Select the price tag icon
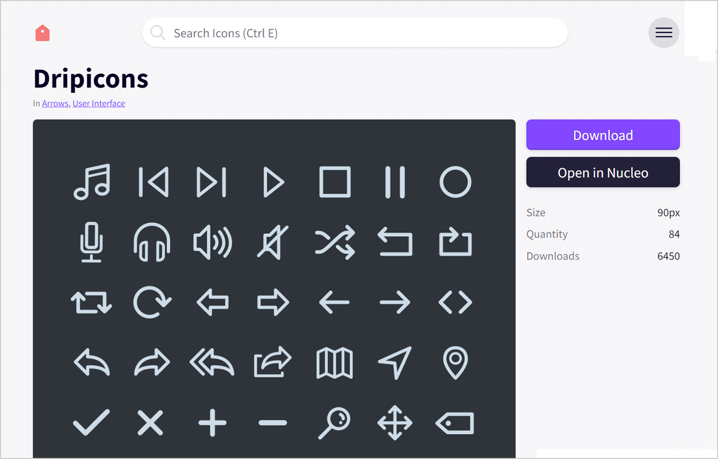 [x=455, y=423]
